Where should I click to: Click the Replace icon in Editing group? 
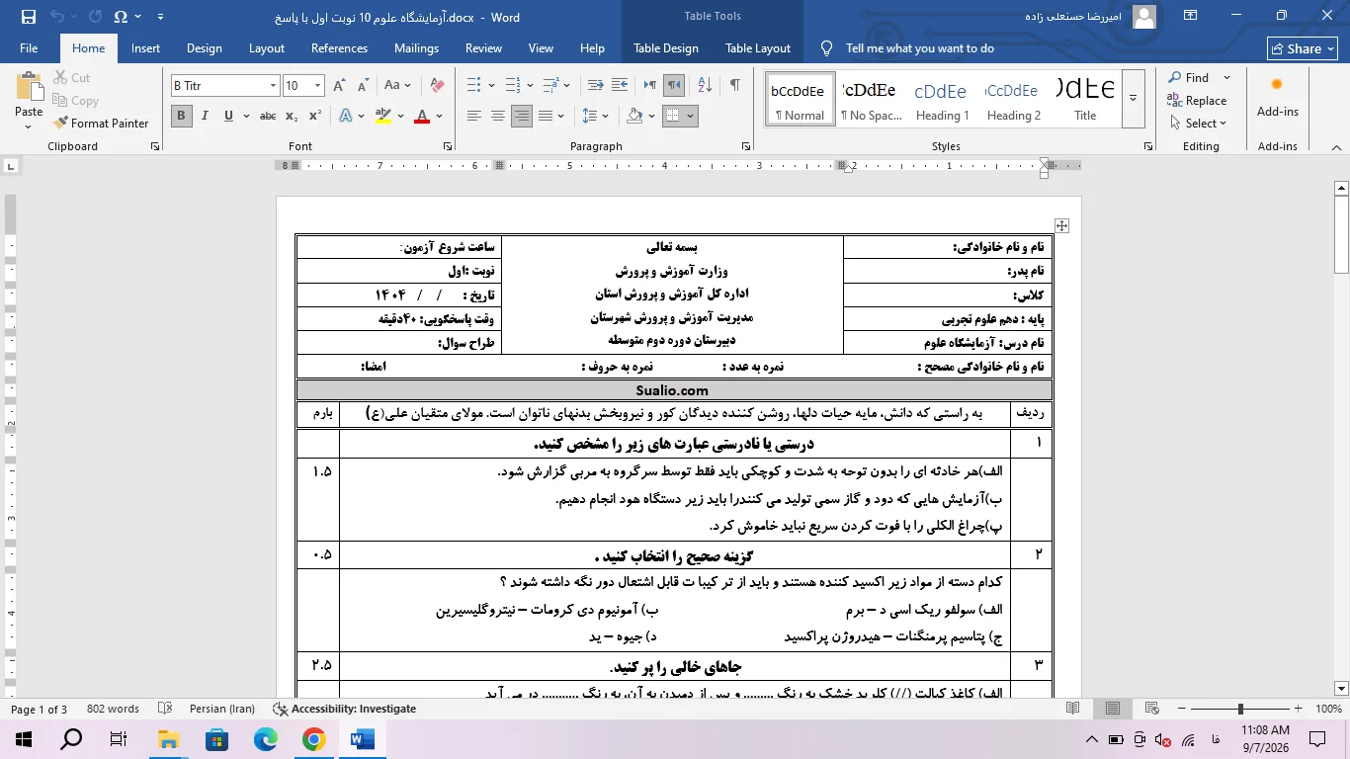click(x=1197, y=100)
